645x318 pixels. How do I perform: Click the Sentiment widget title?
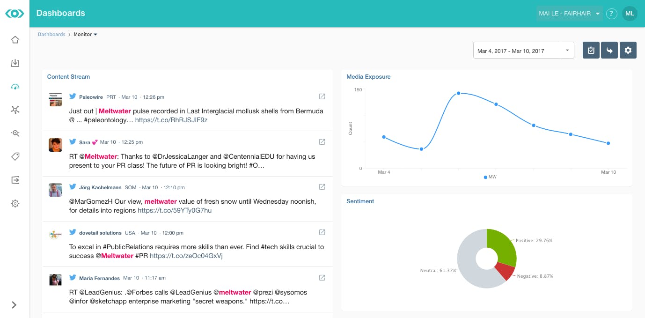point(360,201)
